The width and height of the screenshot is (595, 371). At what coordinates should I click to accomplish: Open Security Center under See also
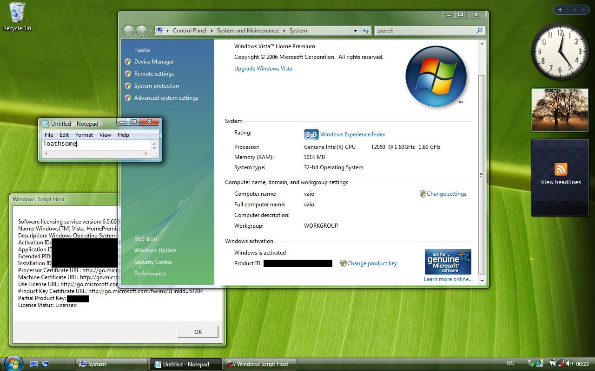pyautogui.click(x=153, y=262)
